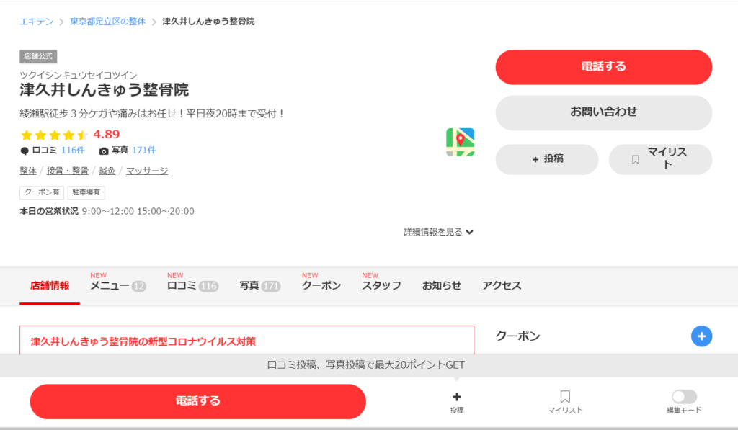
Task: Click the クーポン sidebar heading
Action: tap(517, 336)
